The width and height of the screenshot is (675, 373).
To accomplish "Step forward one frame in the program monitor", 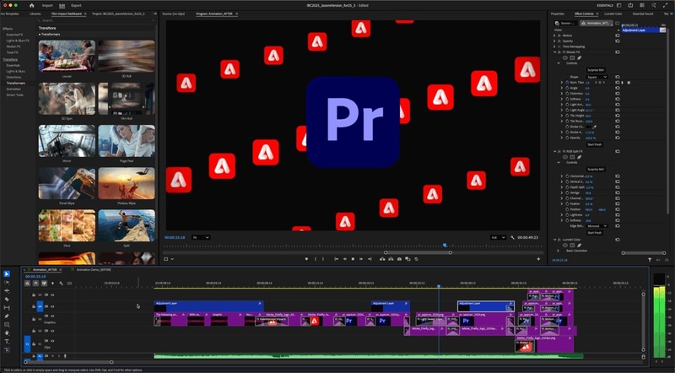I will (x=361, y=259).
